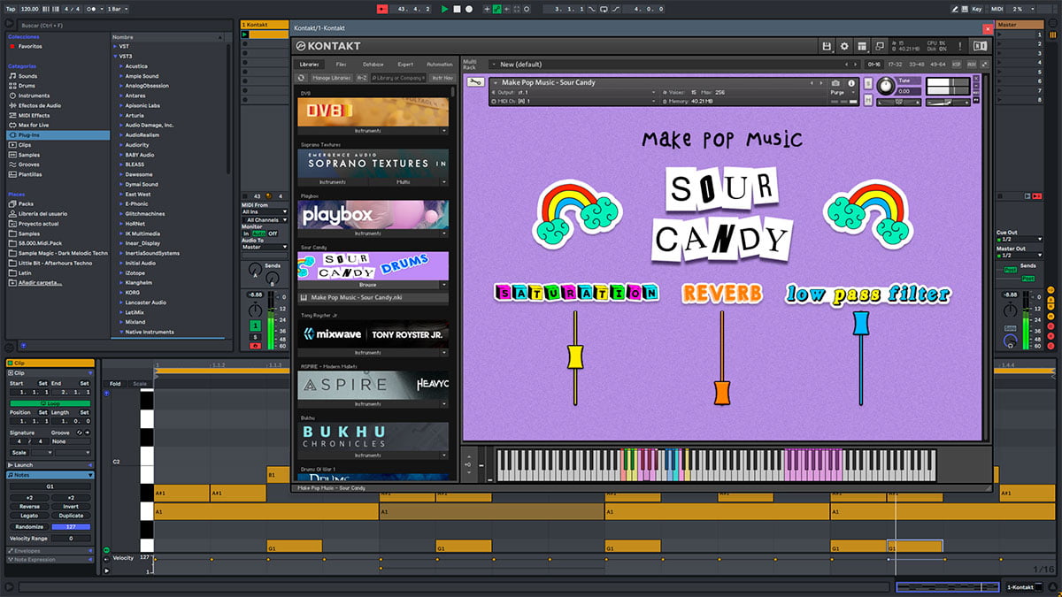
Task: Start playback with the Ableton play button
Action: coord(445,9)
